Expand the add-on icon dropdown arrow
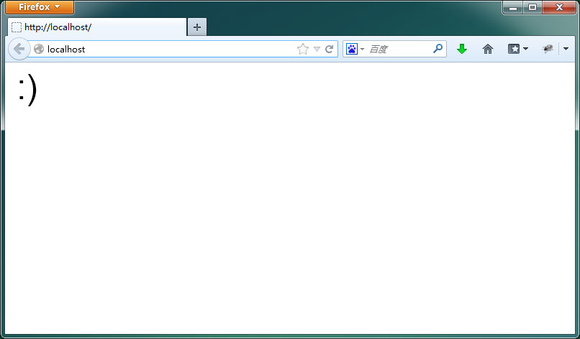This screenshot has height=339, width=580. pyautogui.click(x=566, y=49)
